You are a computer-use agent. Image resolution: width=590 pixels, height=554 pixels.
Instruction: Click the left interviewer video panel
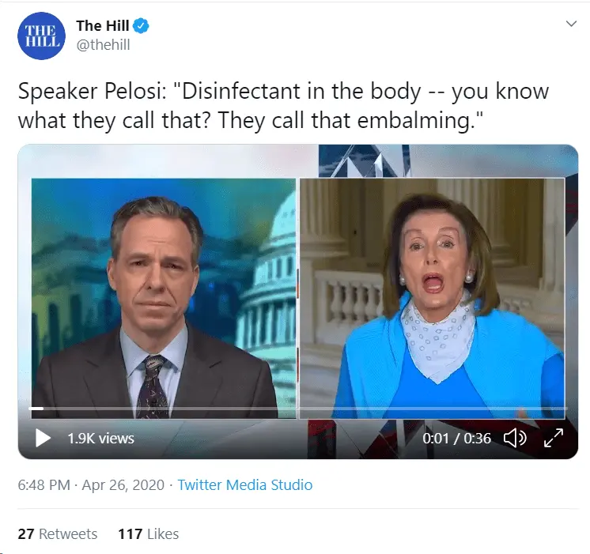pos(164,298)
